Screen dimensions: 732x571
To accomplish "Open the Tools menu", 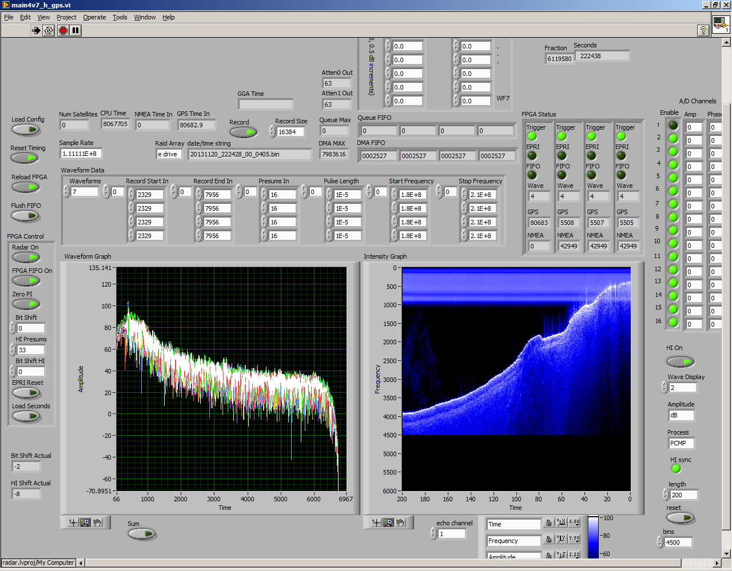I will (x=120, y=17).
